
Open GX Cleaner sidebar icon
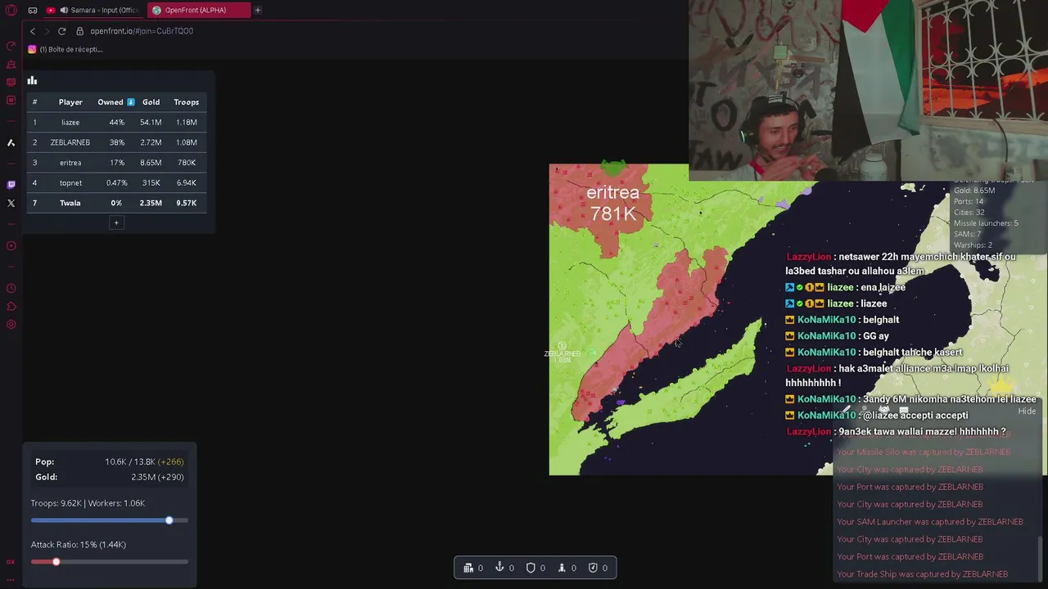11,64
